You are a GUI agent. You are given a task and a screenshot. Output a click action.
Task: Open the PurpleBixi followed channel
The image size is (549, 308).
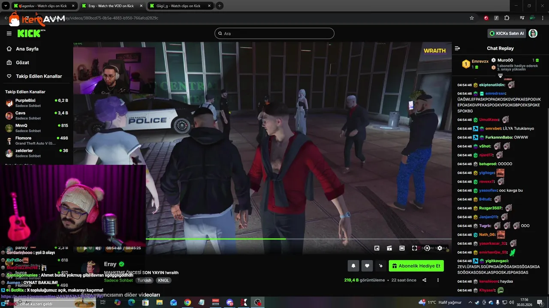tap(36, 103)
